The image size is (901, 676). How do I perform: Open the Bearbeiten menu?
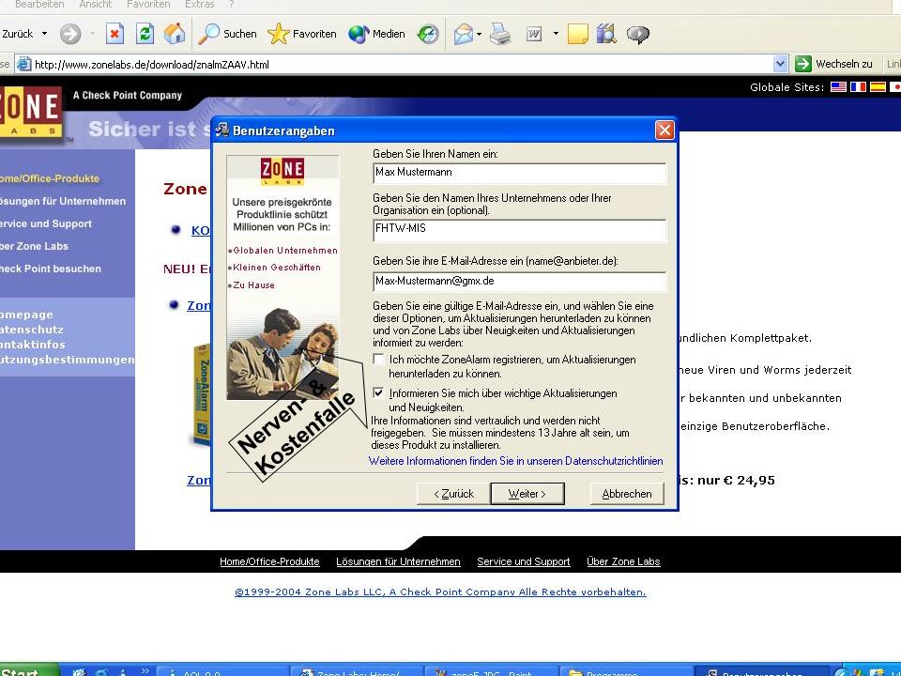tap(39, 5)
